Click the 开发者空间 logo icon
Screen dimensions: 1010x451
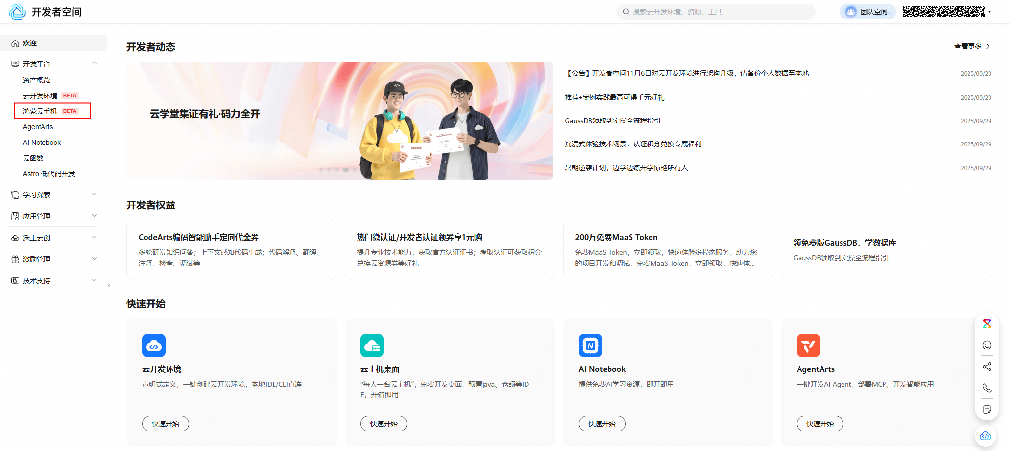tap(17, 12)
